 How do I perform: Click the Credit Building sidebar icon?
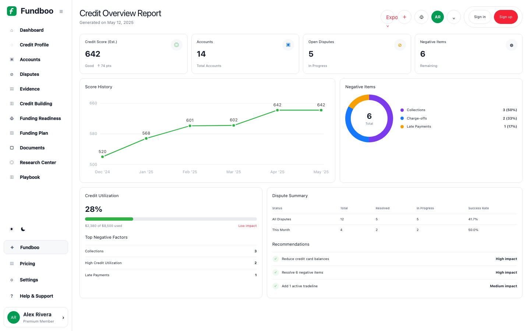12,104
